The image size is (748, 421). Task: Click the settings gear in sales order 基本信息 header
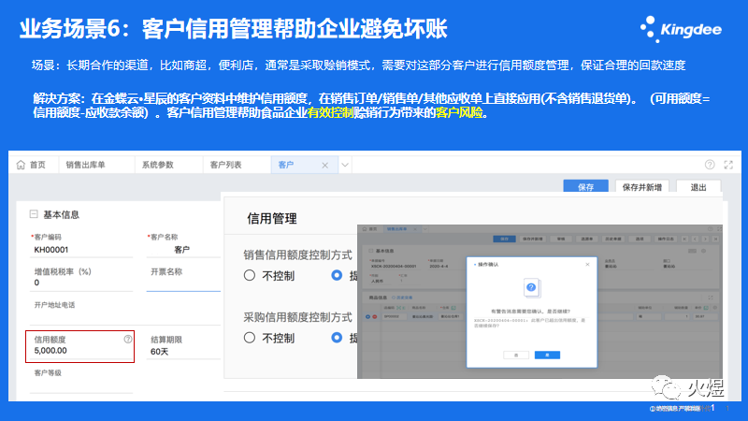(x=703, y=251)
